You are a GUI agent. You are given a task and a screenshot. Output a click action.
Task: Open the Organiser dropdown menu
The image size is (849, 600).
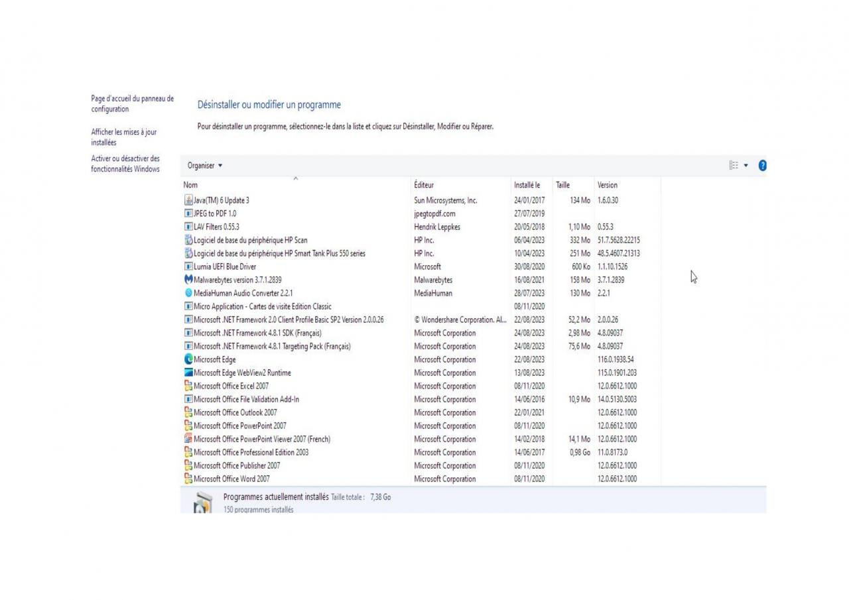[205, 166]
